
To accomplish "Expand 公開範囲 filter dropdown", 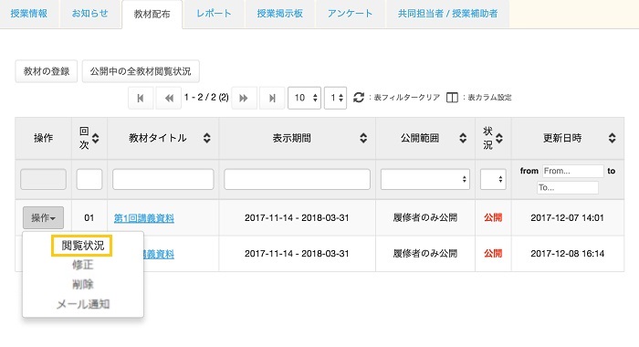I will coord(425,179).
